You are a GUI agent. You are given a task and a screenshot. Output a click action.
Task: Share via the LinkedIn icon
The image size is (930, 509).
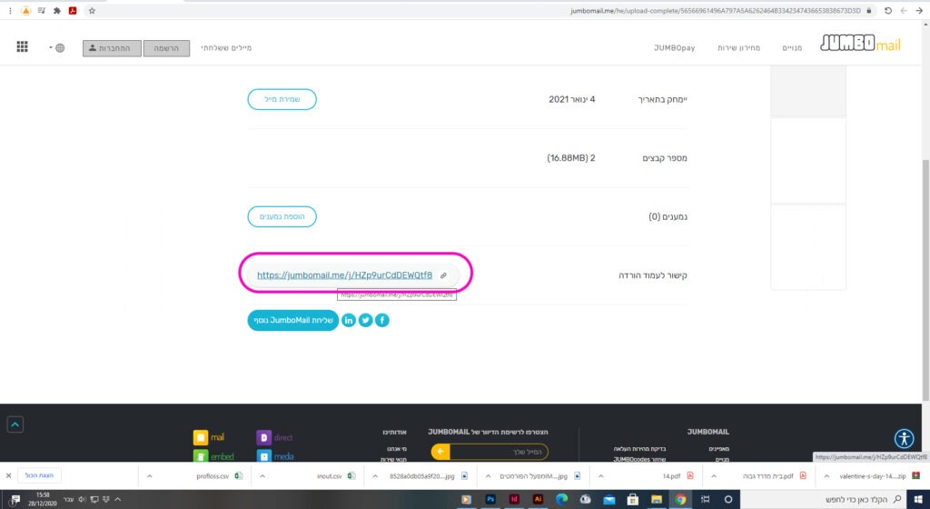point(349,320)
